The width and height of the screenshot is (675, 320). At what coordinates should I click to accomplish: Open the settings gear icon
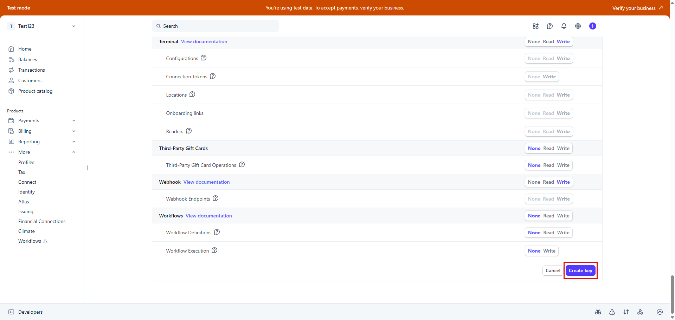[x=578, y=26]
